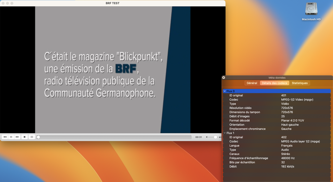Screen dimensions: 333x182
Task: Pause the video playback
Action: click(x=11, y=137)
